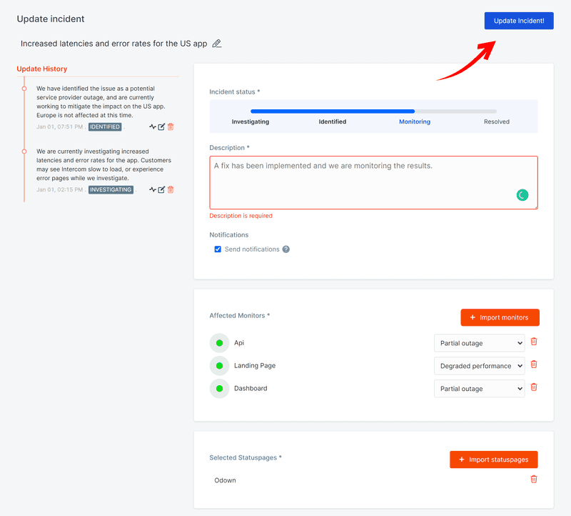Delete the Dashboard monitor row
The image size is (571, 516).
pyautogui.click(x=533, y=387)
